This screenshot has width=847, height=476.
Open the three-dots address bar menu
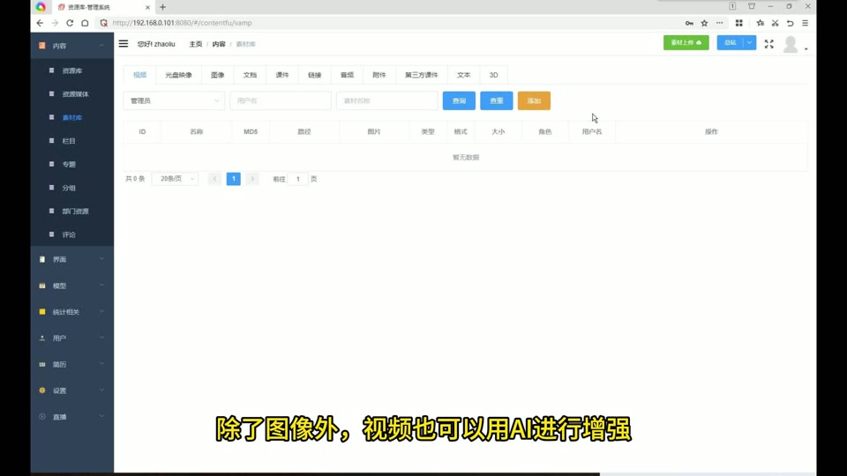pos(720,23)
